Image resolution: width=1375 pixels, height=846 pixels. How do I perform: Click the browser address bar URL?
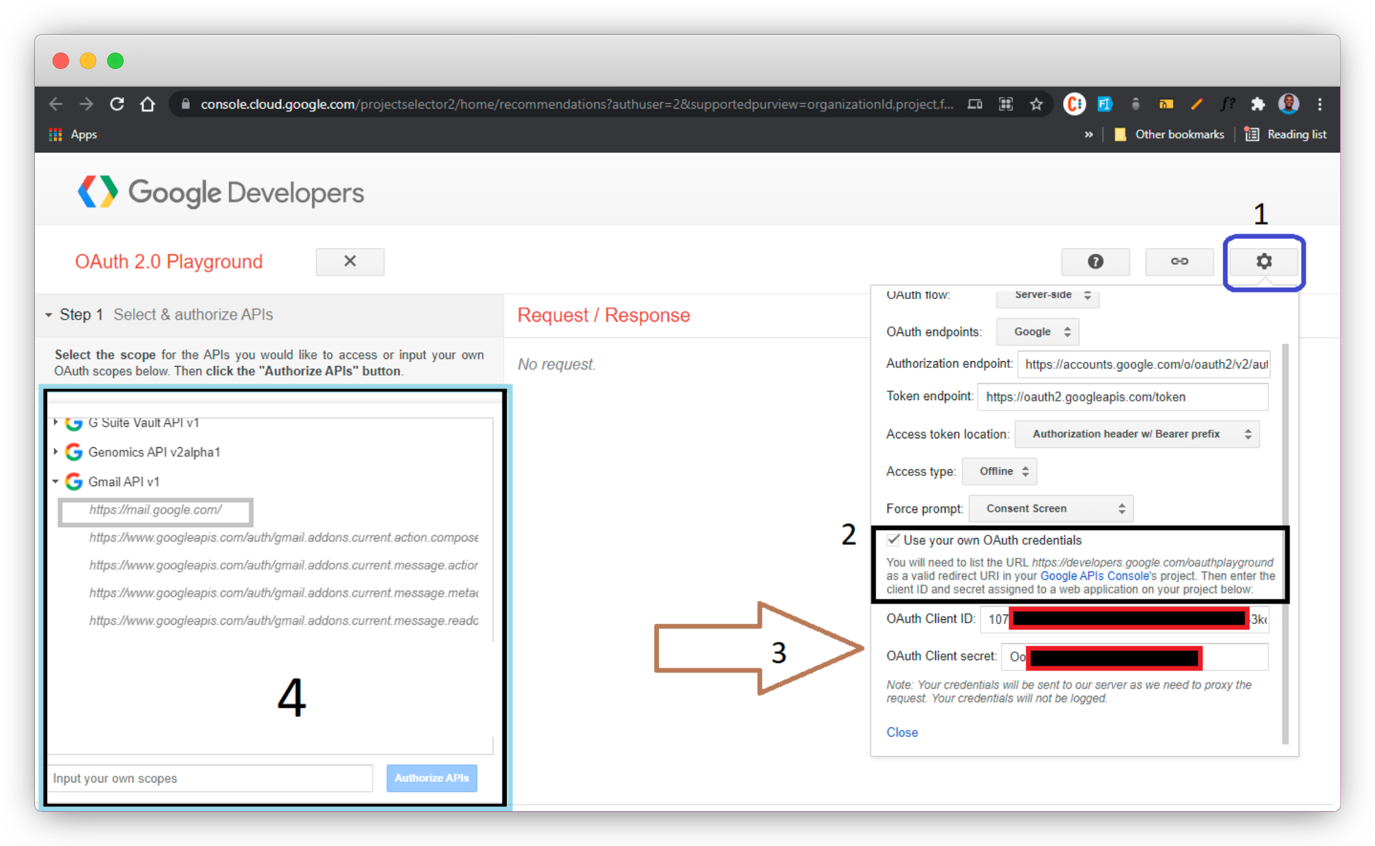(x=577, y=104)
